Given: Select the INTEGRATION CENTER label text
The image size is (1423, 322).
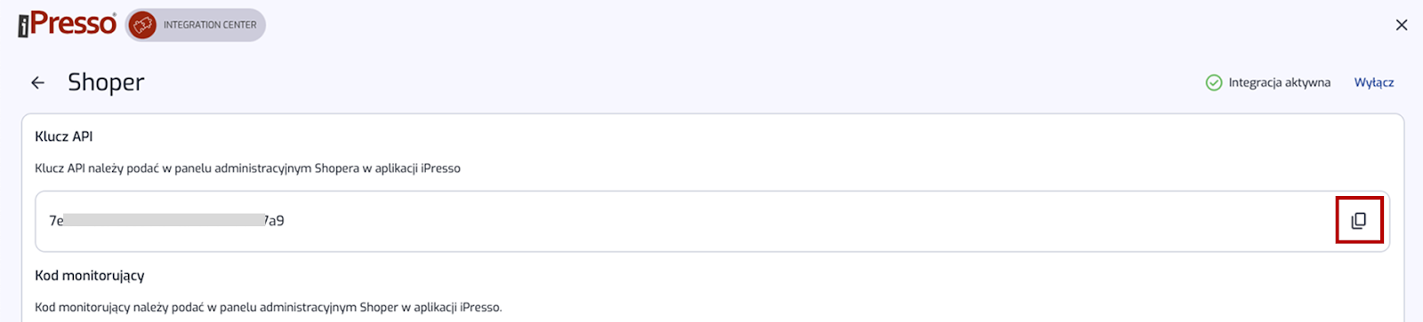Looking at the screenshot, I should (x=210, y=25).
